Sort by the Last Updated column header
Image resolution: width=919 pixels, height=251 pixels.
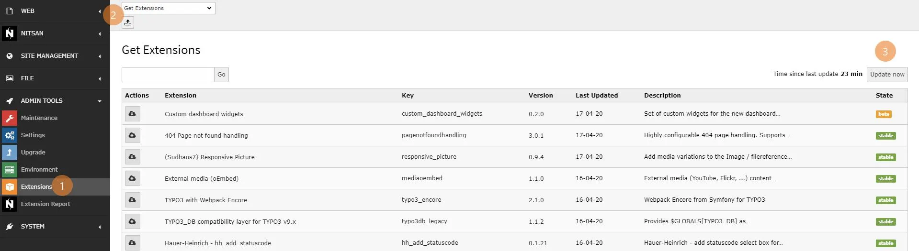coord(597,95)
